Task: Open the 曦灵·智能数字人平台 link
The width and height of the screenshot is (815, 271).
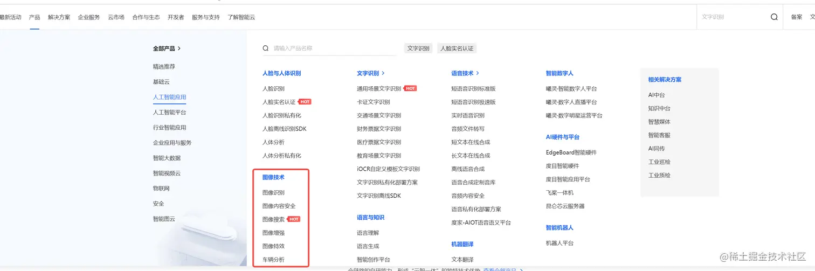Action: point(571,89)
